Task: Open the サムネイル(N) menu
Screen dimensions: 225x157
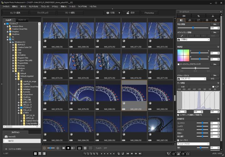Action: (33, 7)
